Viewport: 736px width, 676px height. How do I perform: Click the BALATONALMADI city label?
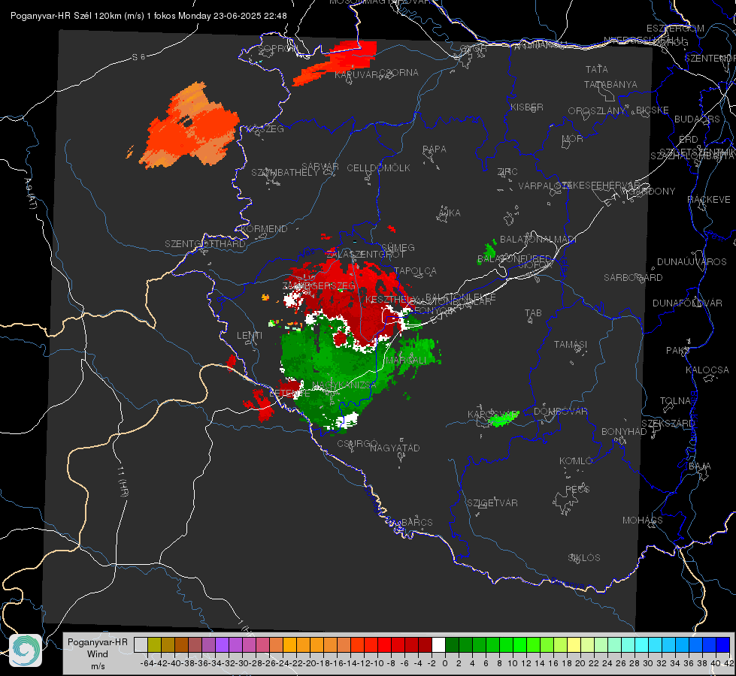pos(538,240)
